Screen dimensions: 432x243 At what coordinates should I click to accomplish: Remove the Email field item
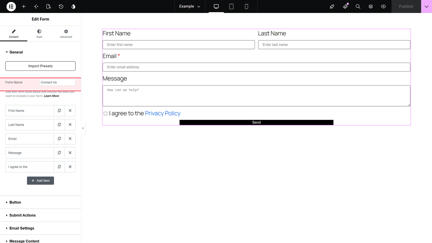tap(70, 139)
